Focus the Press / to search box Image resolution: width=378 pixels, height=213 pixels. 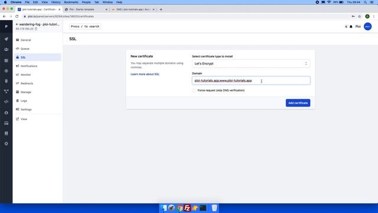click(85, 26)
